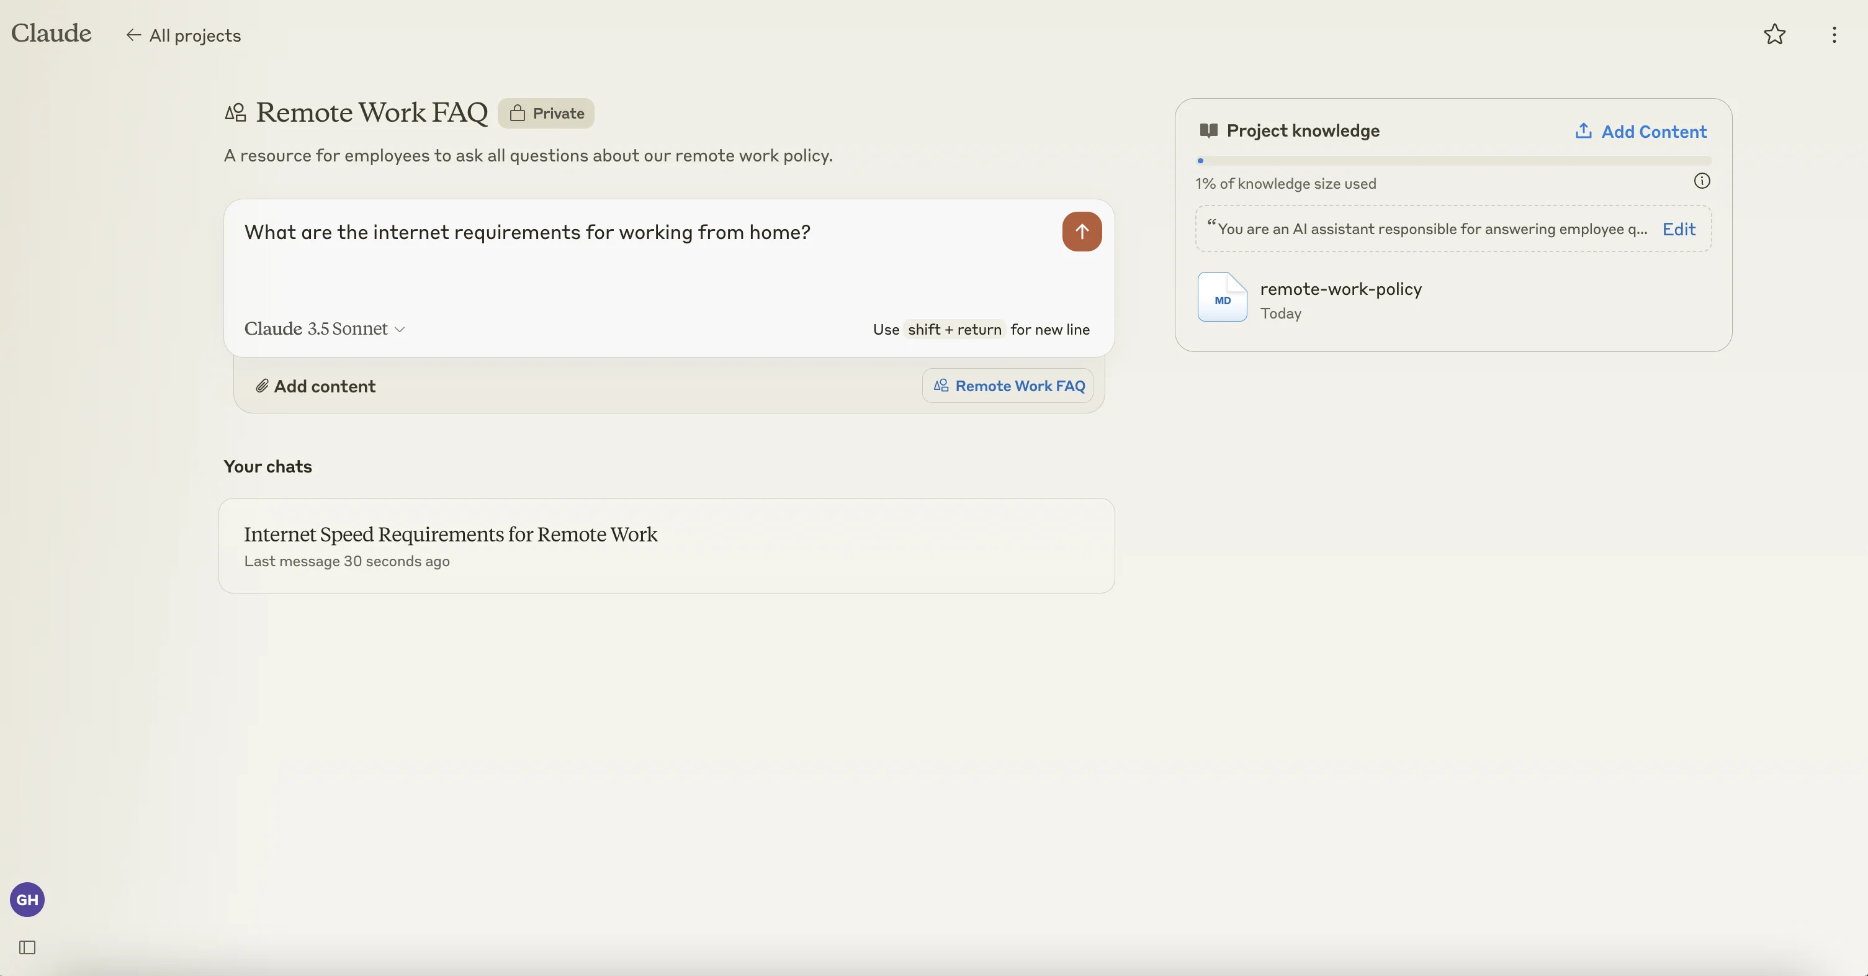Click the paperclip Add content button
The width and height of the screenshot is (1868, 976).
pyautogui.click(x=315, y=386)
